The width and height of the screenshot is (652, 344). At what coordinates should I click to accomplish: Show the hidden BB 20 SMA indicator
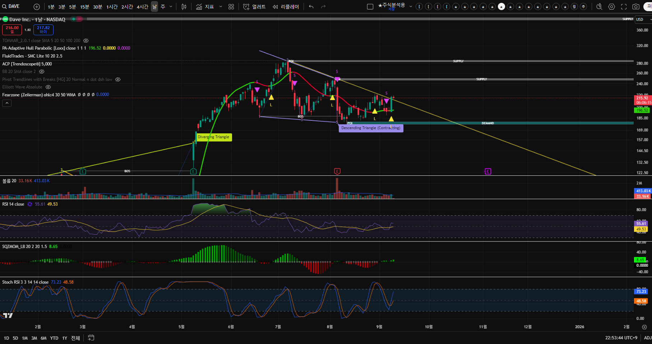(x=42, y=72)
